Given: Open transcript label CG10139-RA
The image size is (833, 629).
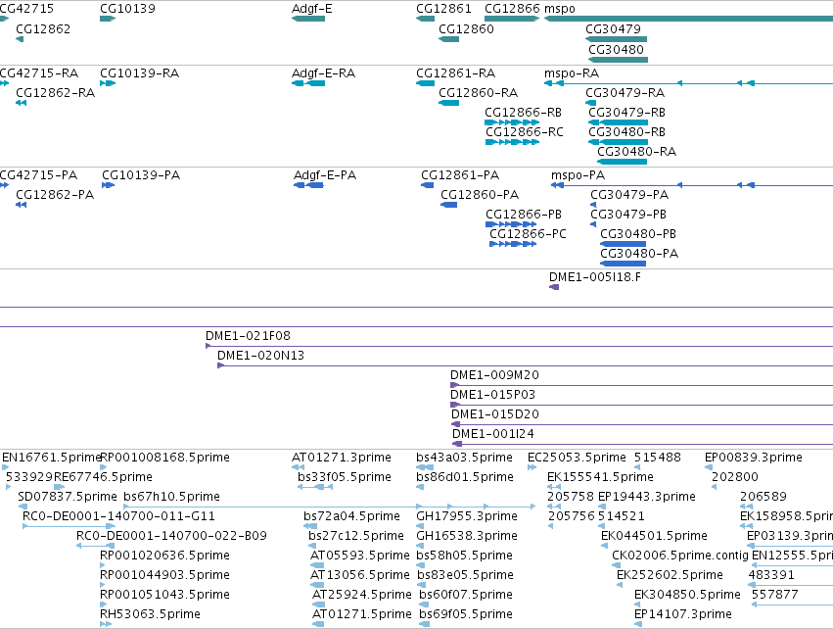Looking at the screenshot, I should click(139, 73).
